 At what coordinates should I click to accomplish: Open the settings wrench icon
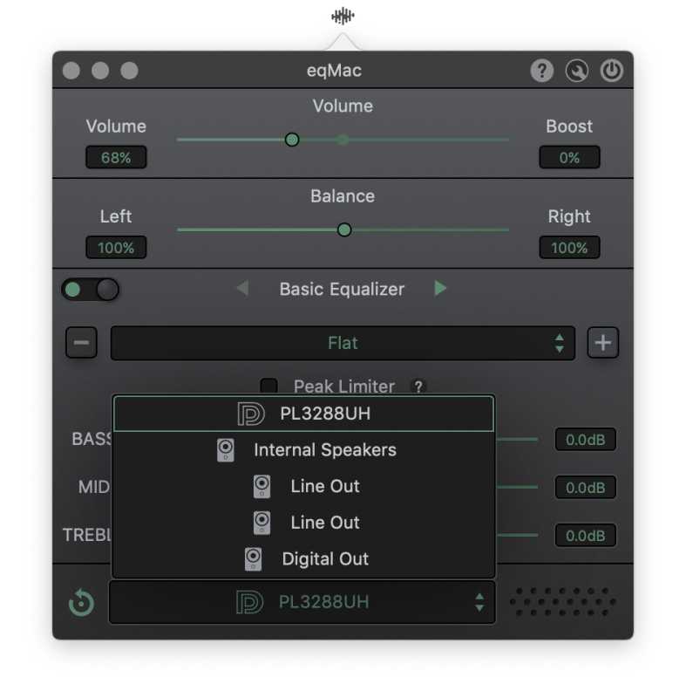(577, 71)
